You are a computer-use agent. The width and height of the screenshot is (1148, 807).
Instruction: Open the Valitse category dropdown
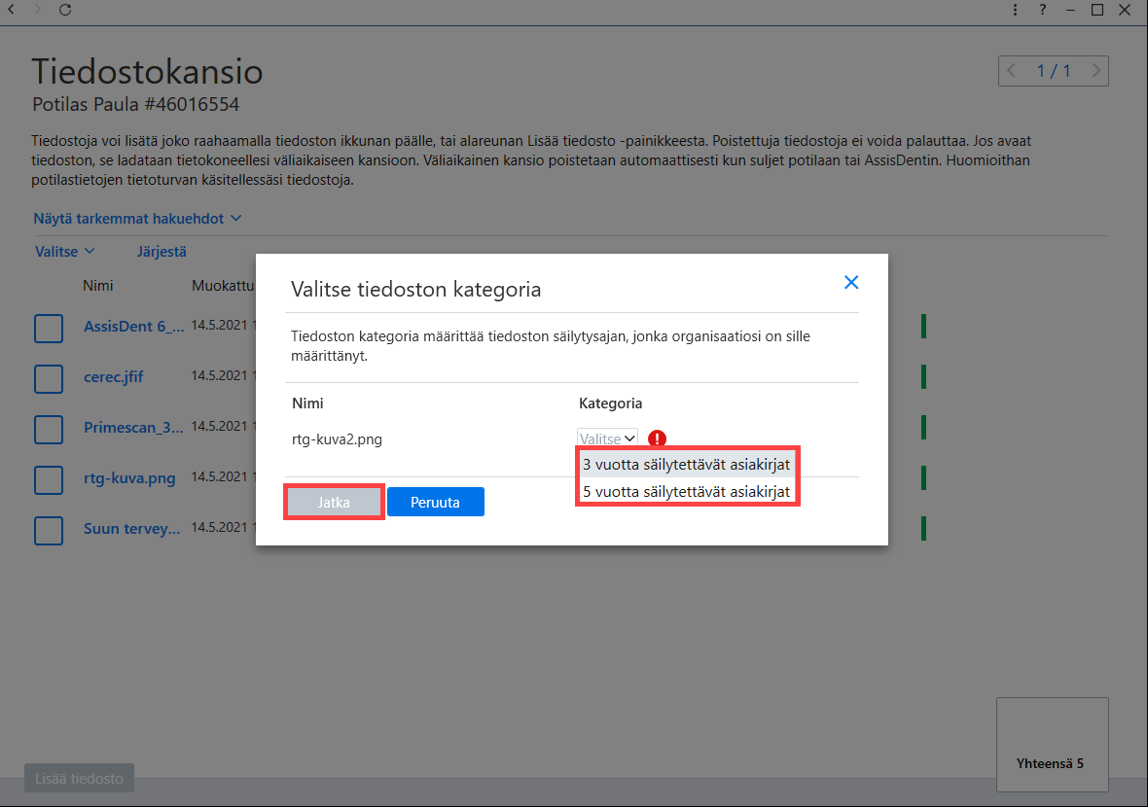click(607, 439)
